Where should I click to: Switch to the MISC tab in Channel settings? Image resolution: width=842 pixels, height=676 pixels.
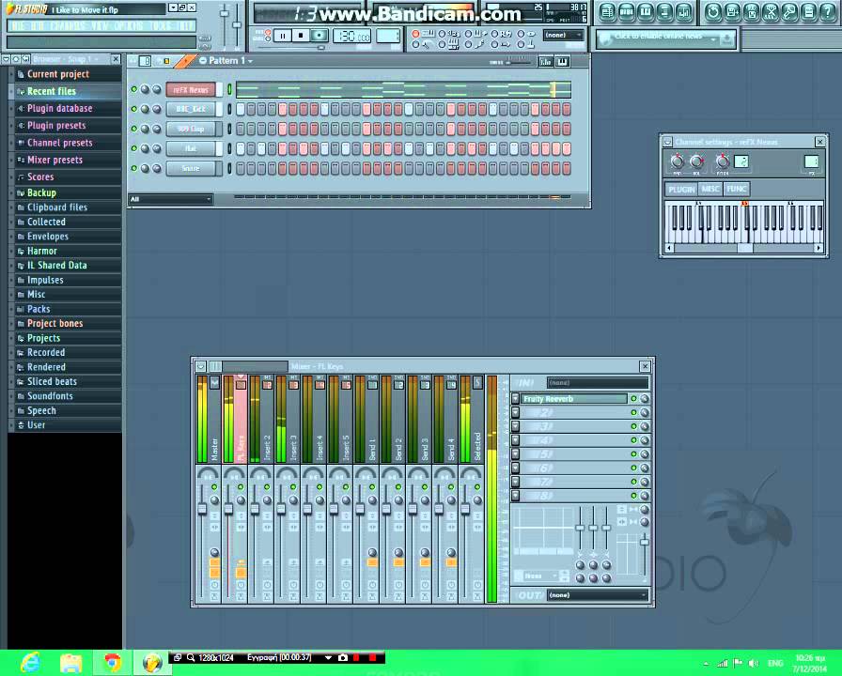(x=709, y=189)
